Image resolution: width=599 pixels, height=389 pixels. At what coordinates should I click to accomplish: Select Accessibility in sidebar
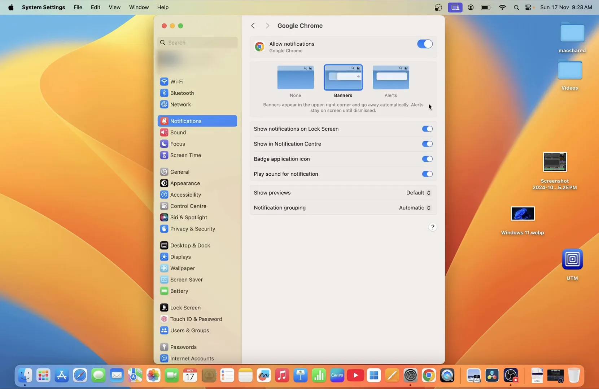[197, 194]
